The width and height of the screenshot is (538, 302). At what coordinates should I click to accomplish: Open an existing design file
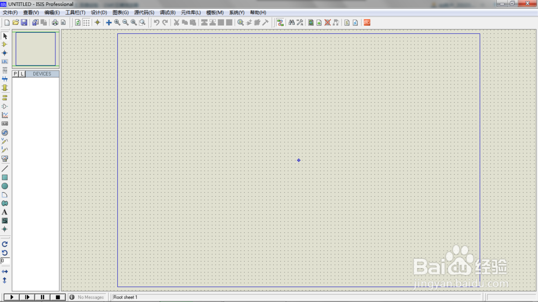(16, 23)
